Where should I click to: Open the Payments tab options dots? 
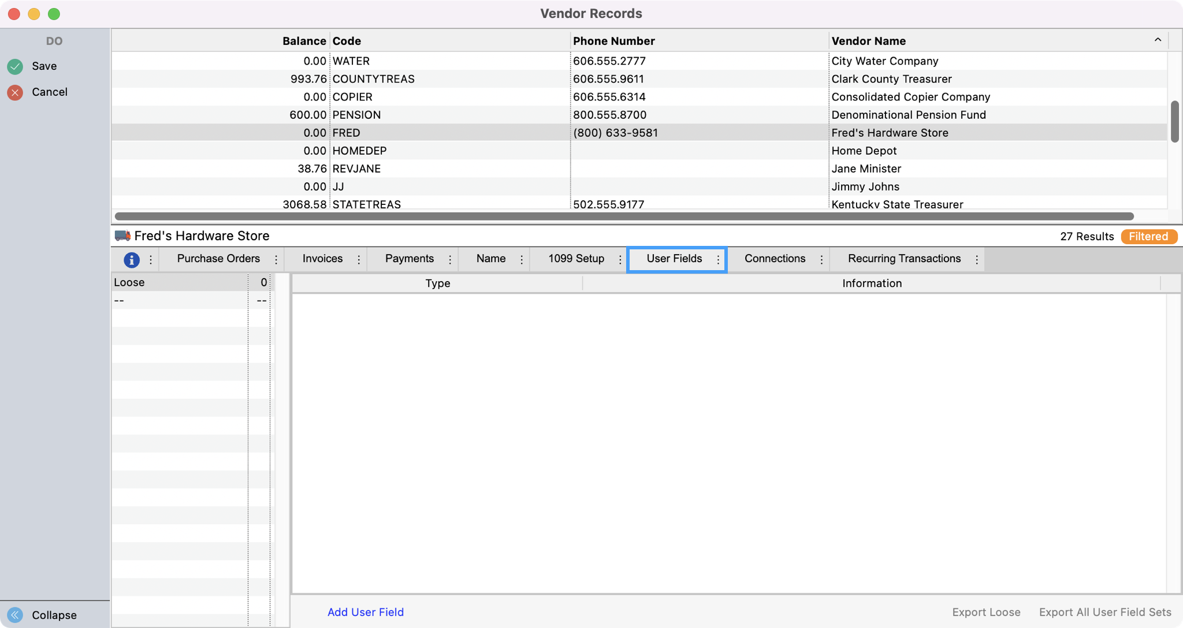tap(450, 260)
